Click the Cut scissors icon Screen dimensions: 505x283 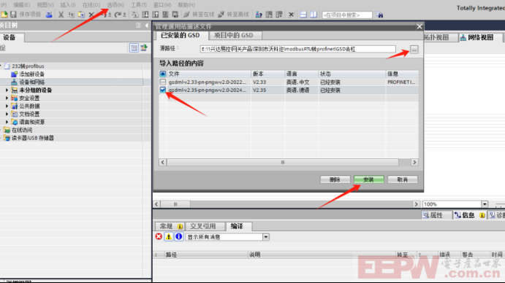point(61,15)
